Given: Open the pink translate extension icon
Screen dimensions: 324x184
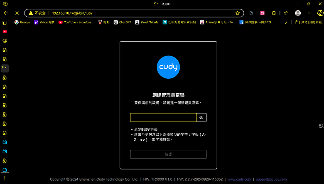Looking at the screenshot, I should (x=262, y=13).
